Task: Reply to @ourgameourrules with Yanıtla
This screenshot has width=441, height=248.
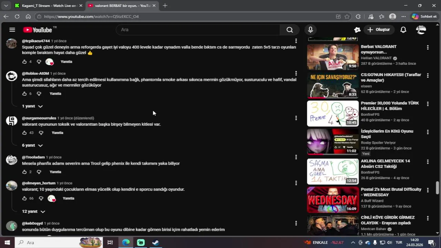Action: [x=58, y=133]
